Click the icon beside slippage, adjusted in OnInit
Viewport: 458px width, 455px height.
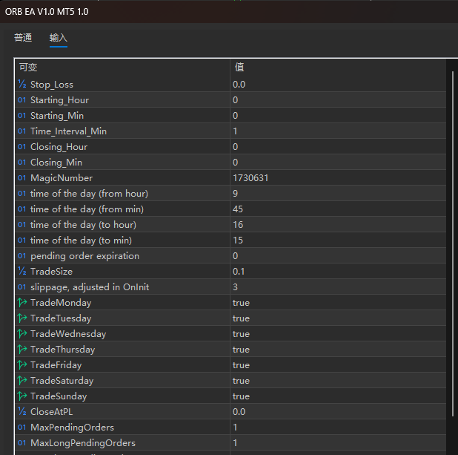coord(22,287)
